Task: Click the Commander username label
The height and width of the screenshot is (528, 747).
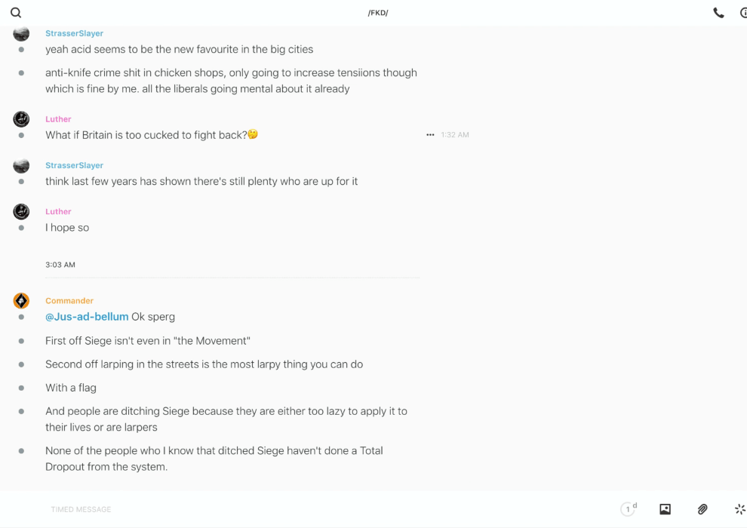Action: tap(69, 301)
